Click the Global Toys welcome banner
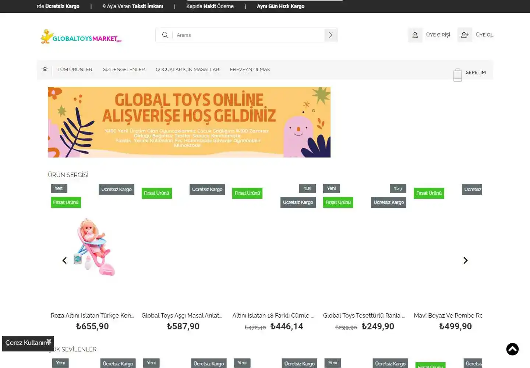 click(189, 122)
